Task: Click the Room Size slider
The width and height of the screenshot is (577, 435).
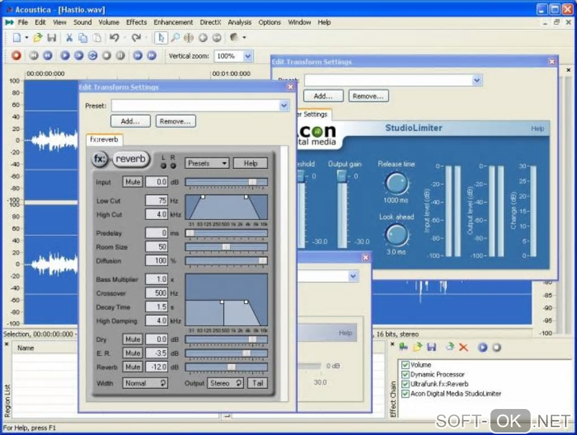Action: [226, 247]
